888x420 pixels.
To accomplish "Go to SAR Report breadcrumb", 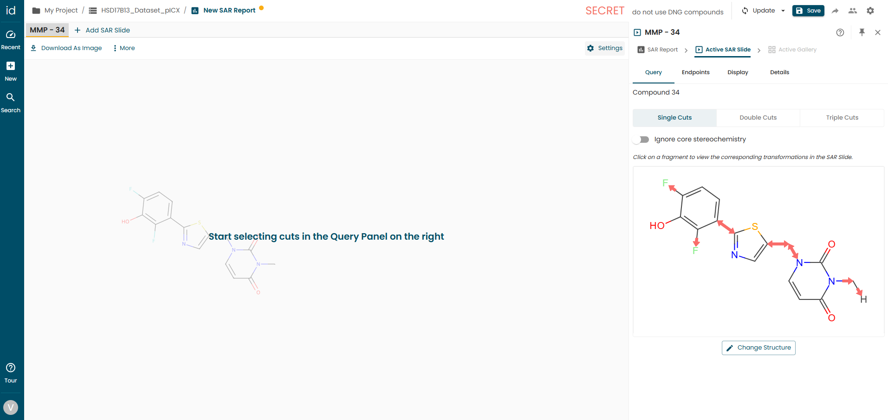I will (658, 50).
